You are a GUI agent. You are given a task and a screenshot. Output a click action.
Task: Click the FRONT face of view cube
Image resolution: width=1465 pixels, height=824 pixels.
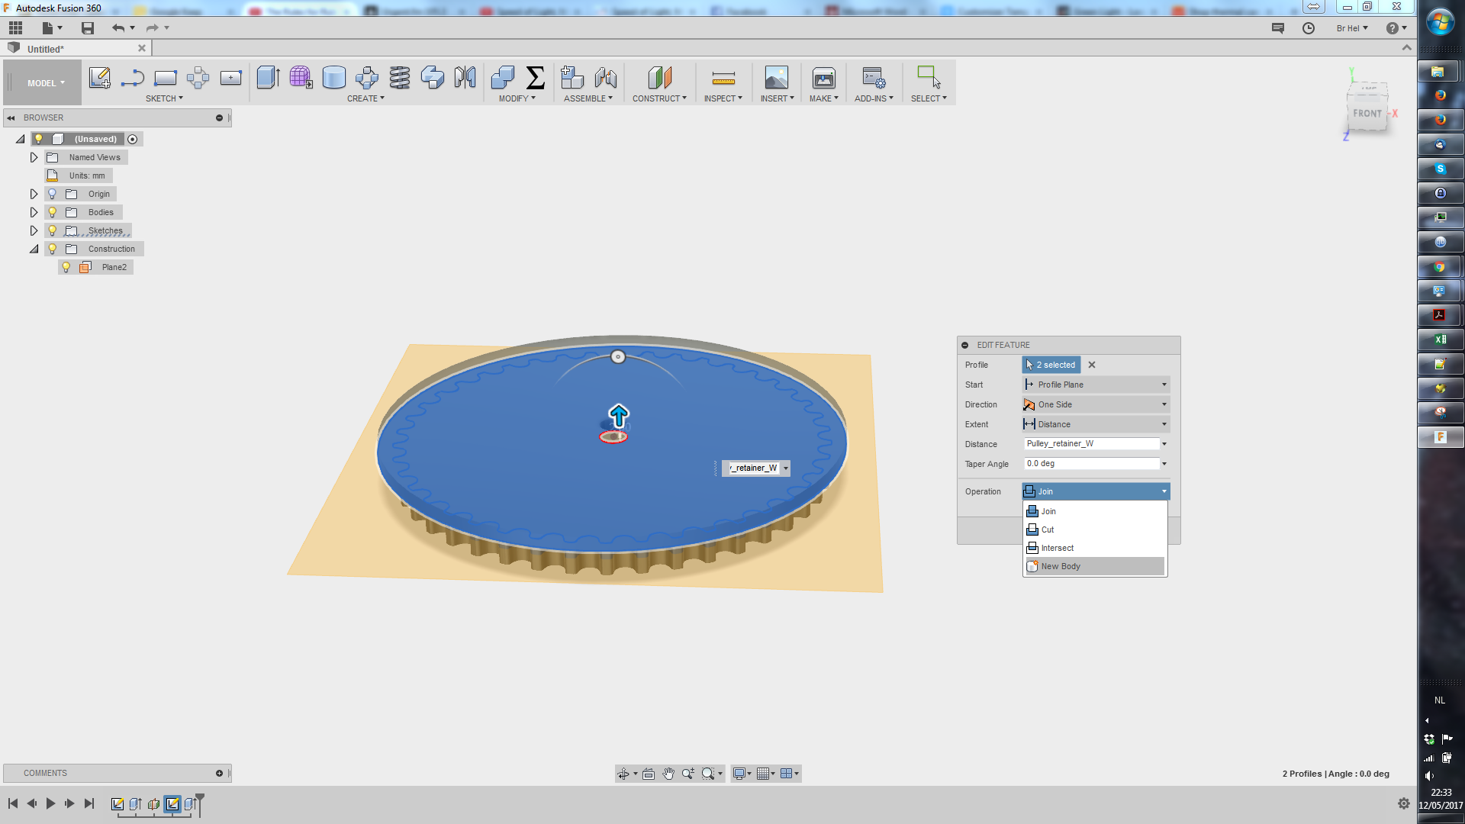(1367, 114)
